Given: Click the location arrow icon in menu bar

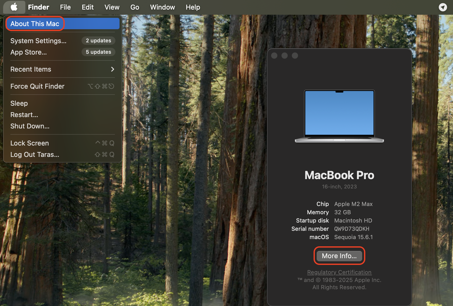Looking at the screenshot, I should (x=443, y=7).
